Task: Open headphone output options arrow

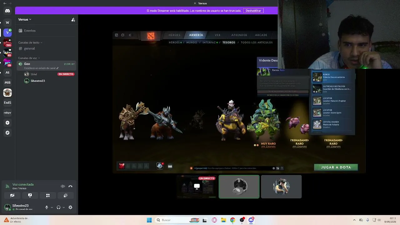Action: point(64,207)
